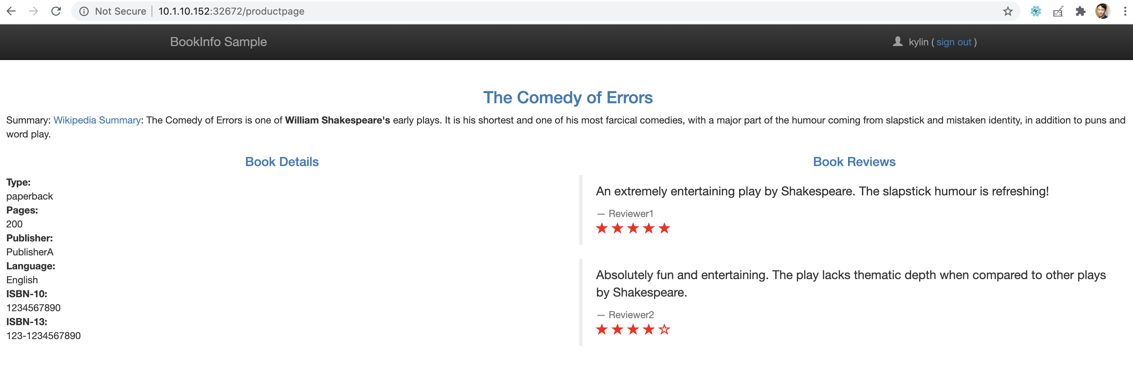Click the browser forward arrow
The width and height of the screenshot is (1133, 367).
[x=34, y=12]
